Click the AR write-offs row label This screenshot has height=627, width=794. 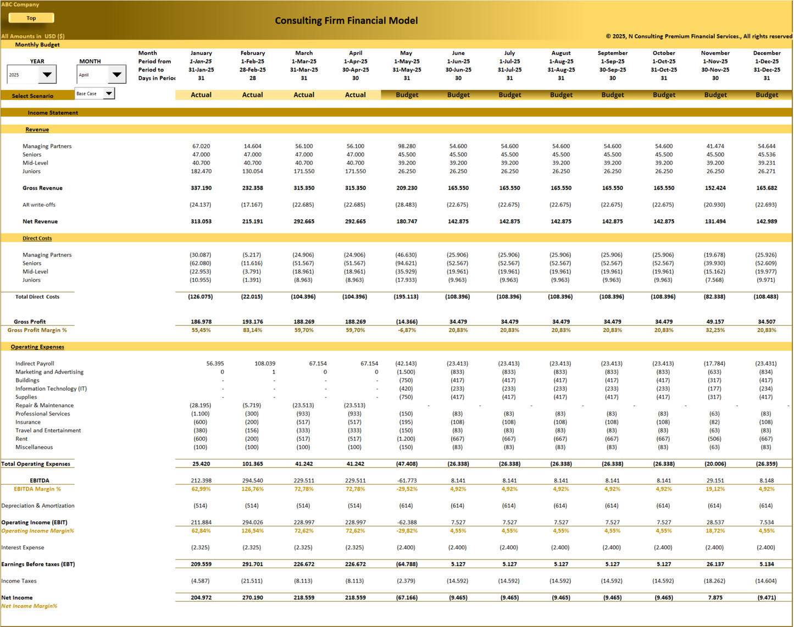point(38,205)
